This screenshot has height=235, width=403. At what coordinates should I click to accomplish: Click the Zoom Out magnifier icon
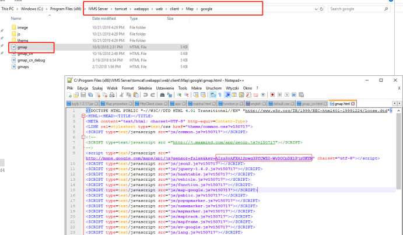(186, 95)
